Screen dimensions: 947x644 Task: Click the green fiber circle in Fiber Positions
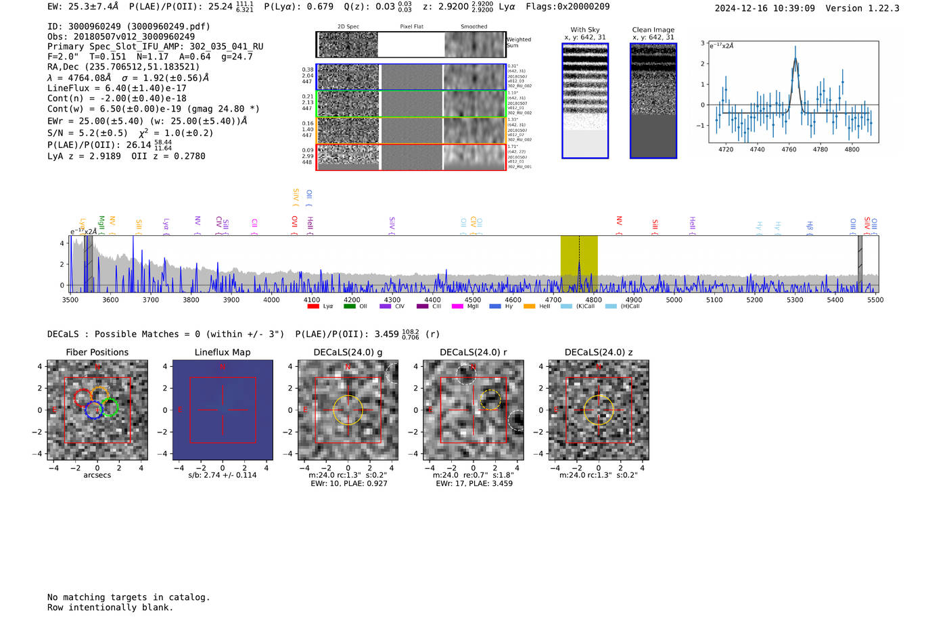click(110, 407)
